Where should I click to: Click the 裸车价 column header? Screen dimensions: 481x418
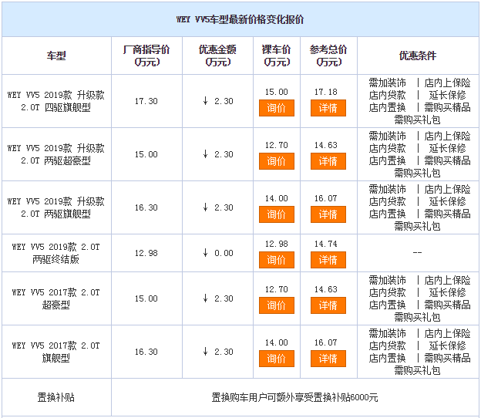[x=277, y=56]
